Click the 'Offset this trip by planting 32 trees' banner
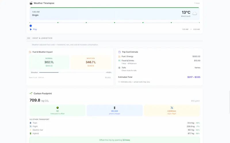This screenshot has height=143, width=230. [114, 140]
